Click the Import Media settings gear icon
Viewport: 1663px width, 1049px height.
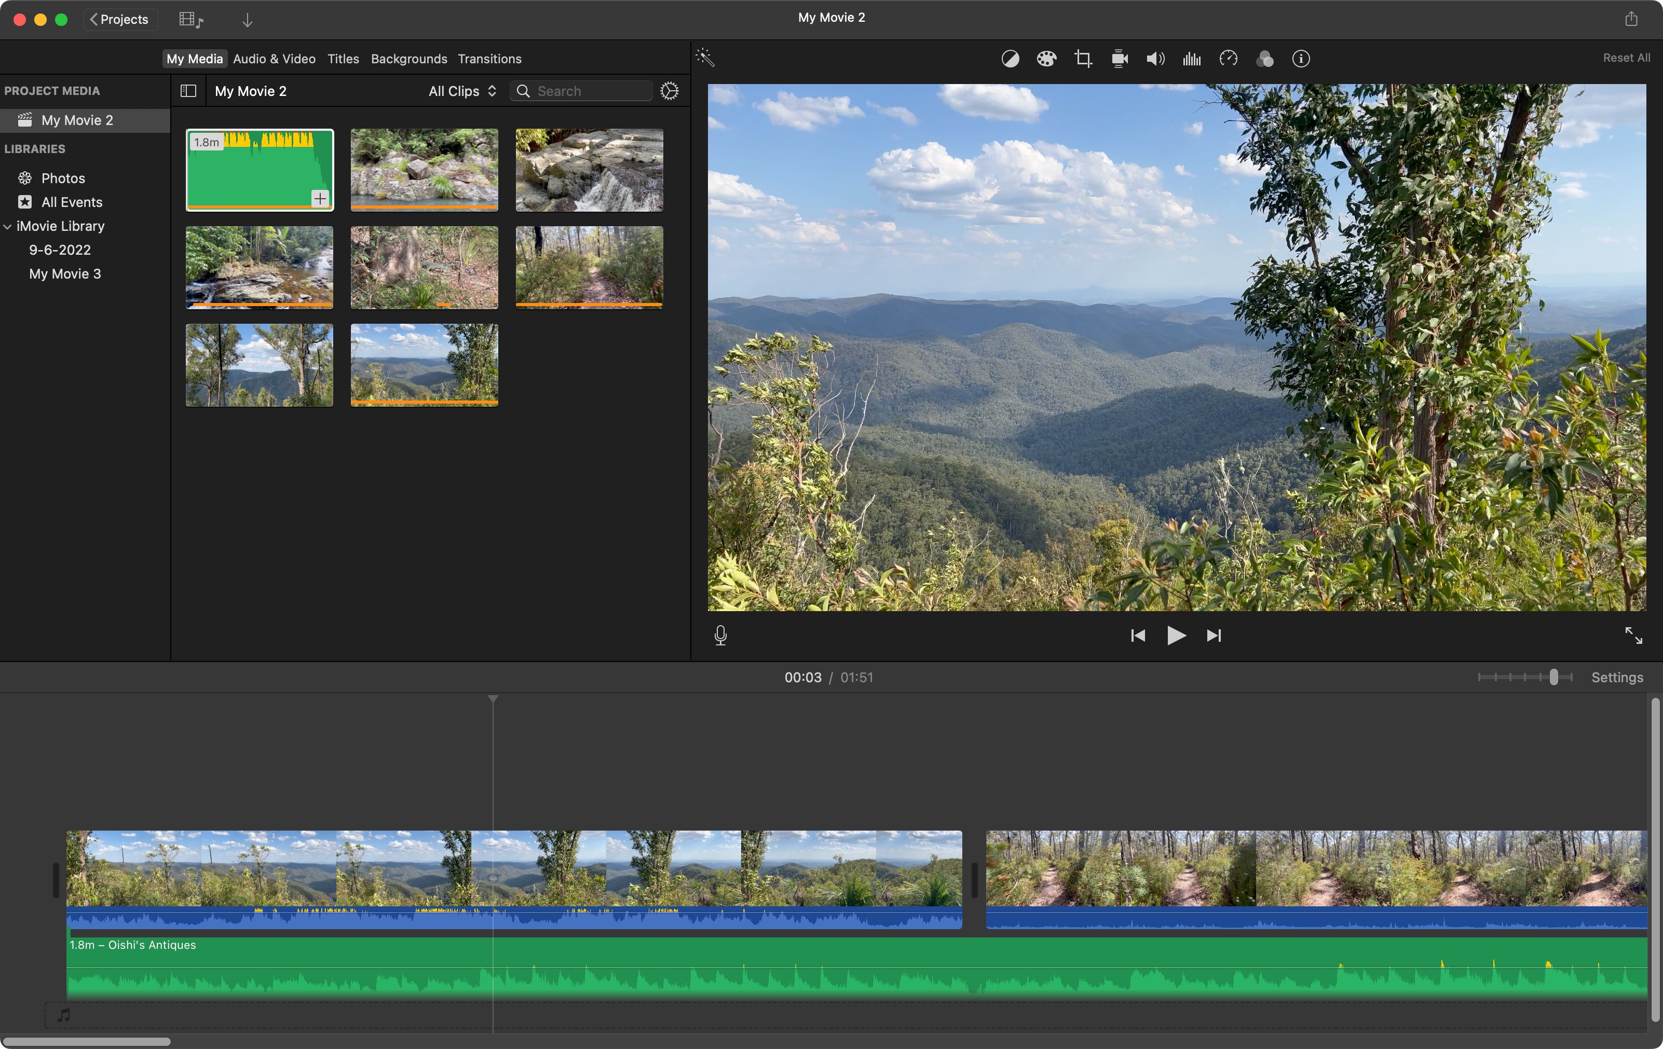pos(669,91)
